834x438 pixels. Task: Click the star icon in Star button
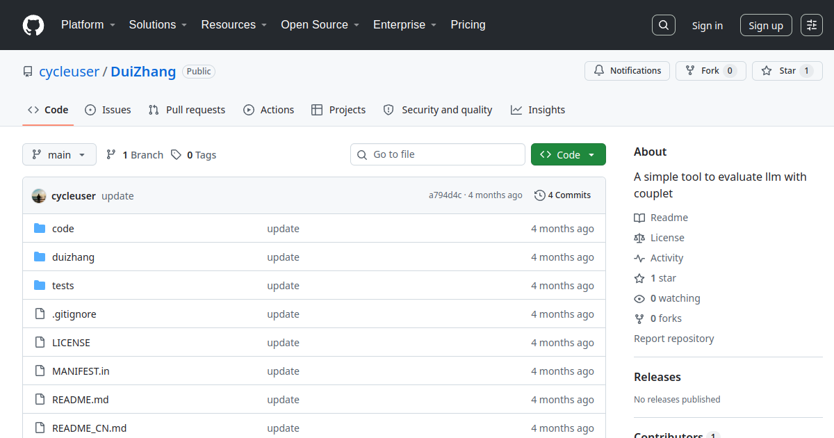[767, 71]
